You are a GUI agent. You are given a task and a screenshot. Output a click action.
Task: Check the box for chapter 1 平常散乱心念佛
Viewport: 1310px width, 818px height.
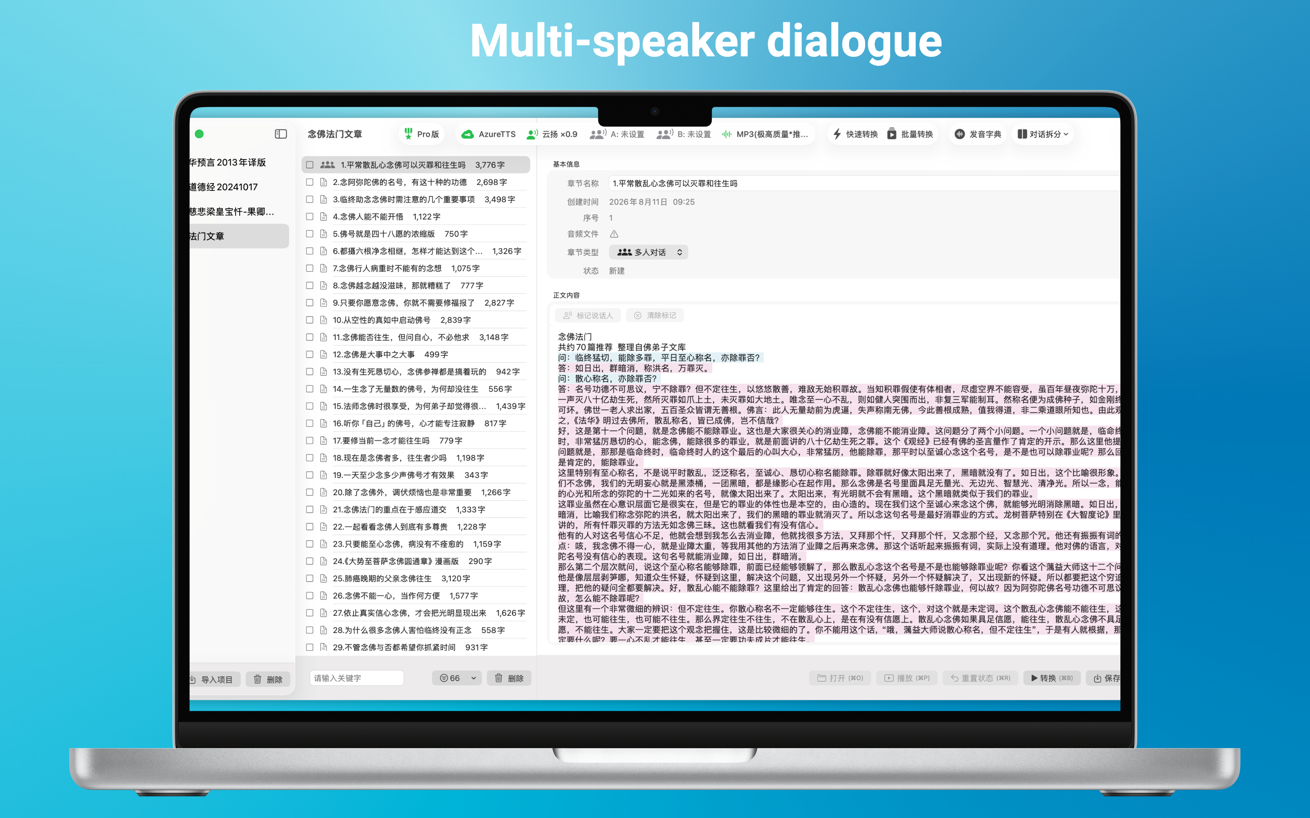point(310,165)
